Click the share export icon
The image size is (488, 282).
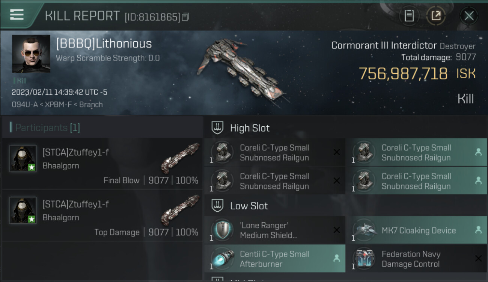(436, 16)
